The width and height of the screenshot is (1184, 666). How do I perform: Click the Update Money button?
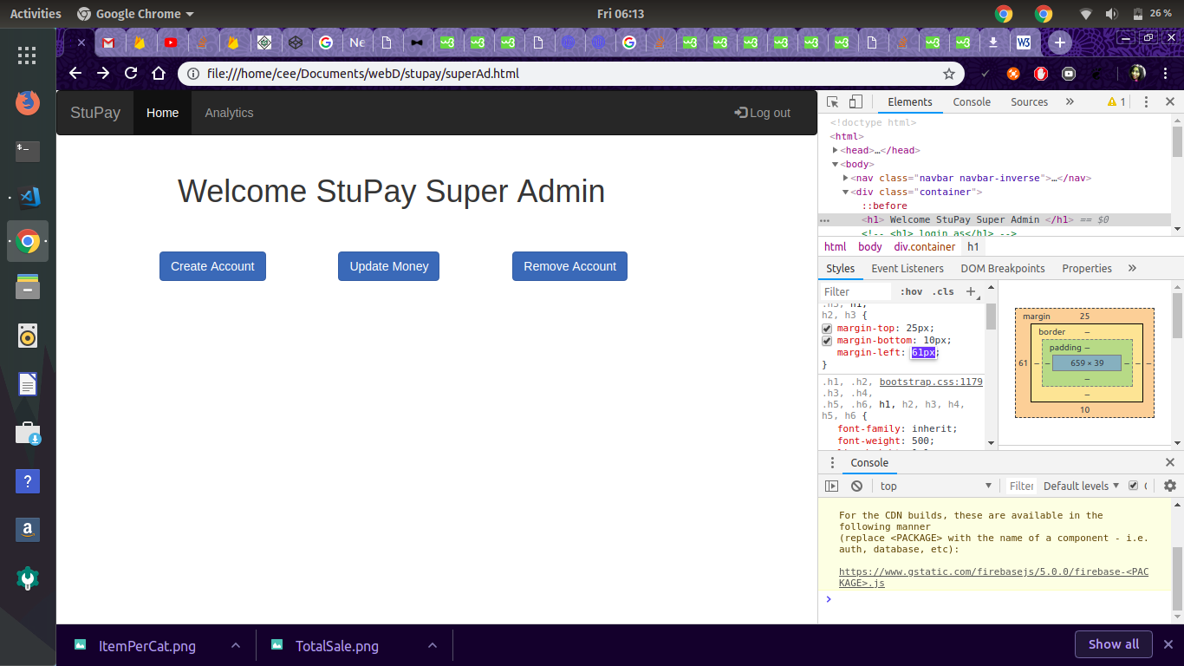pyautogui.click(x=389, y=266)
